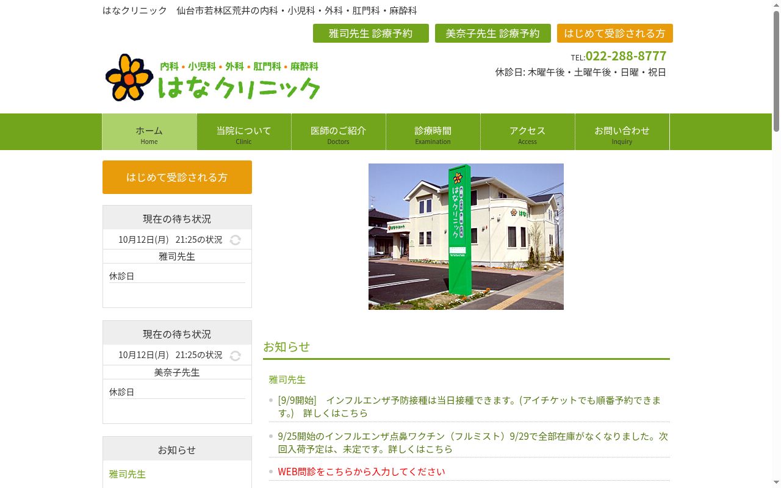
Task: Click 雅司先生 診療予約 button
Action: 371,34
